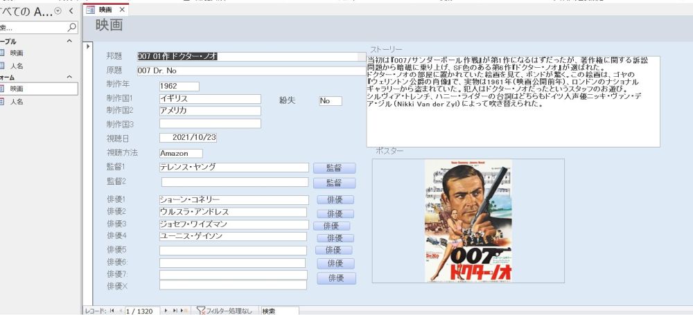Go to the first record
The width and height of the screenshot is (693, 315).
112,311
